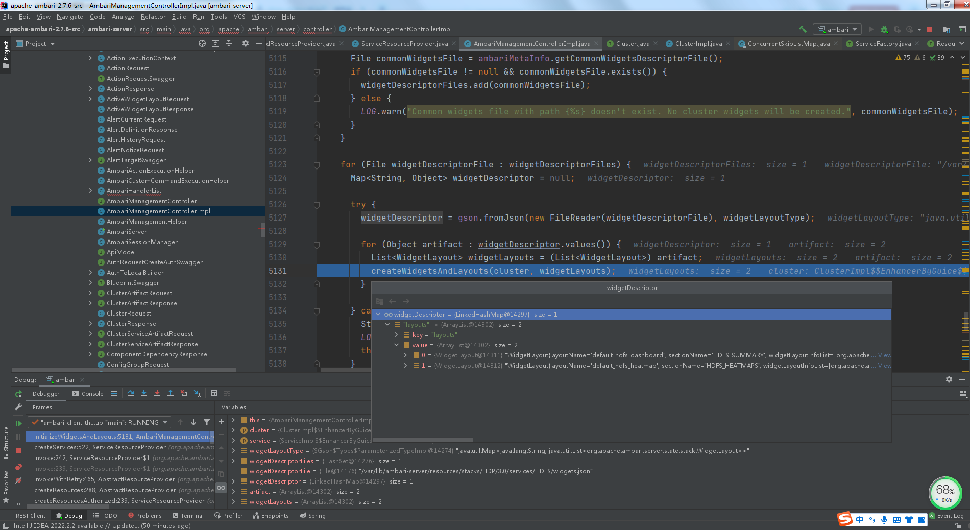Expand AmbariHandlerList node in tree
The width and height of the screenshot is (970, 530).
(91, 191)
